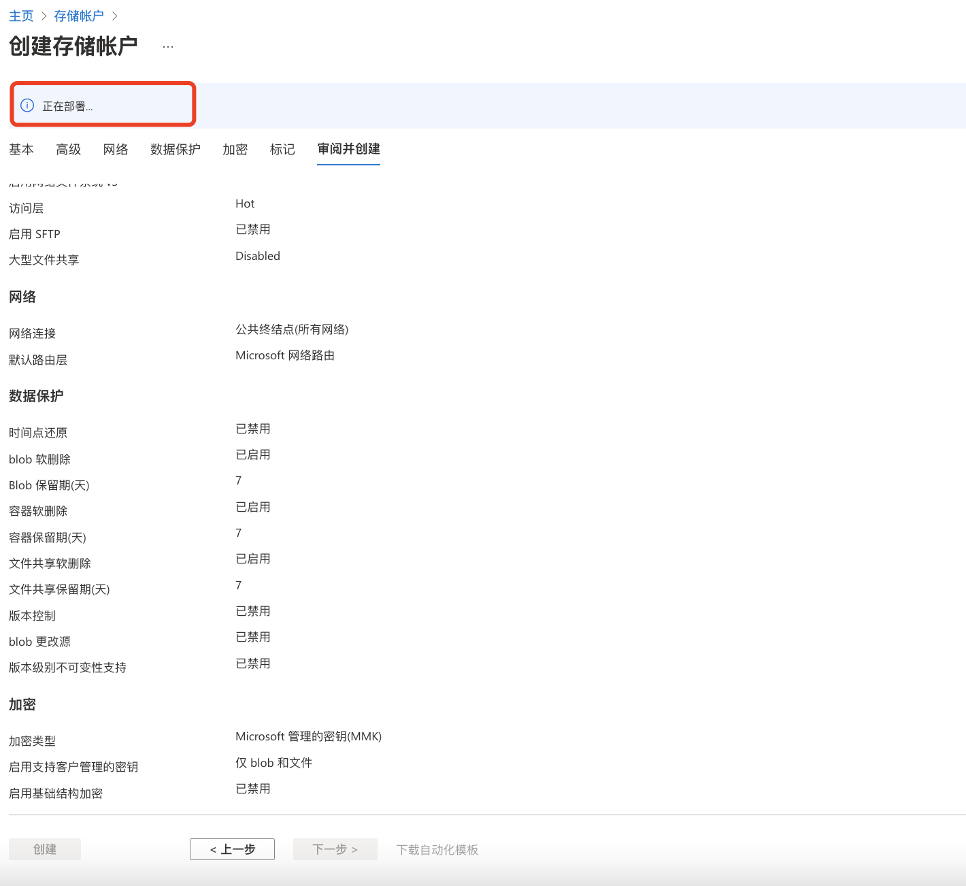Click the 加密类型 label

[33, 741]
